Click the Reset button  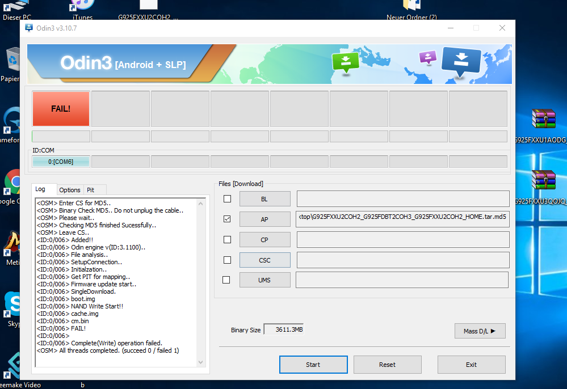[387, 365]
